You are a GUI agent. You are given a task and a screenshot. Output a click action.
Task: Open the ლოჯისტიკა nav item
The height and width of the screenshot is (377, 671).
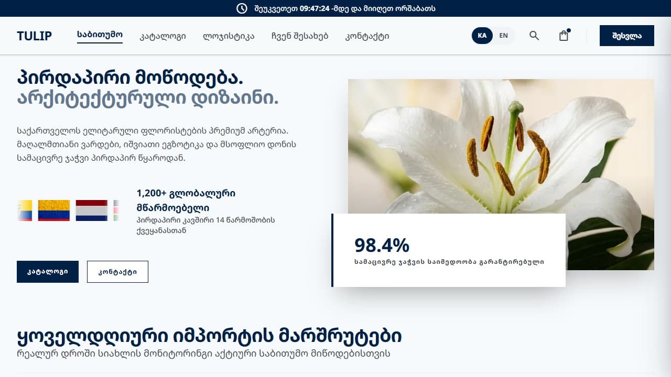[229, 36]
